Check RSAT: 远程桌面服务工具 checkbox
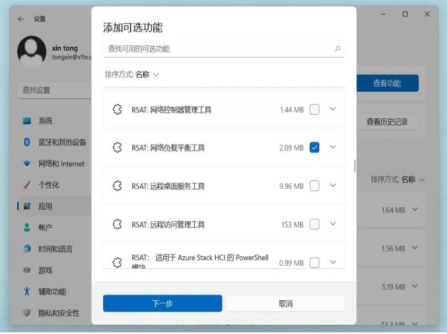 [315, 186]
